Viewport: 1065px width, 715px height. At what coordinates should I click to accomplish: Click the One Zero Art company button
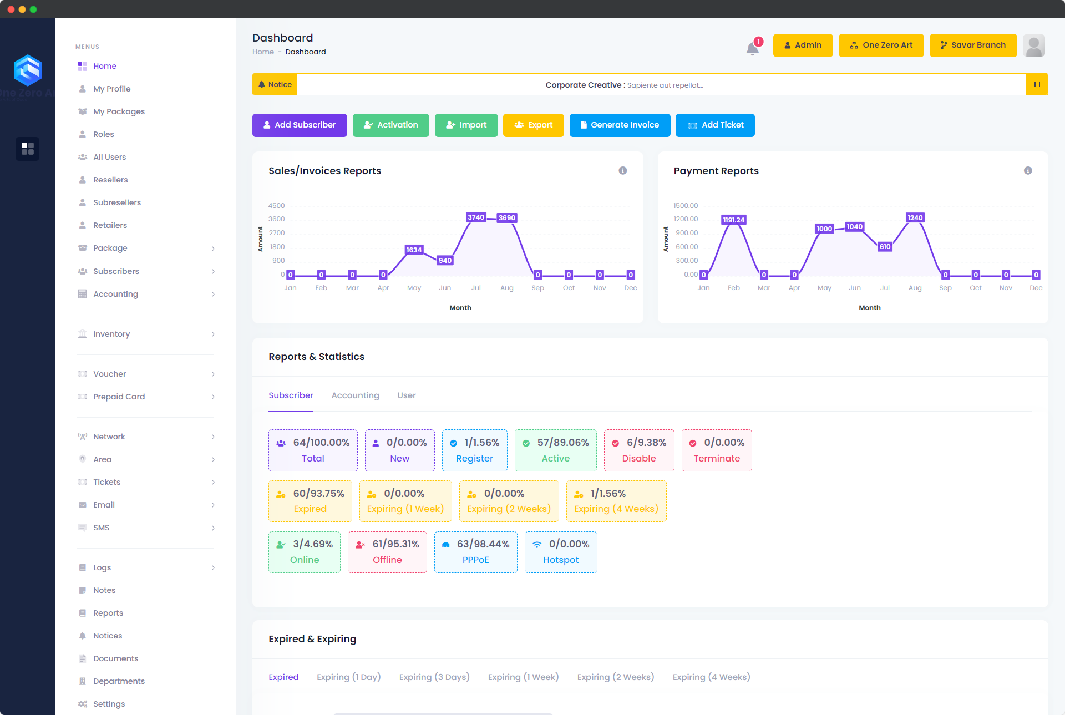[x=881, y=45]
